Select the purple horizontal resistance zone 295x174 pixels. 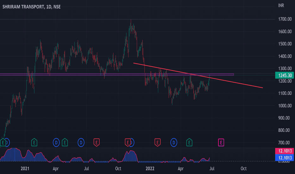click(x=117, y=74)
